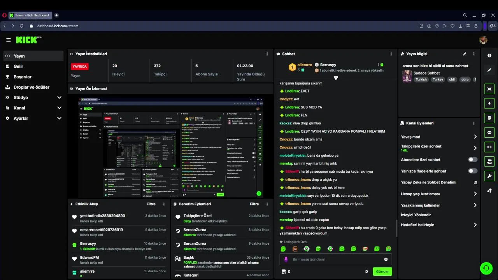
Task: Click the green support headset button
Action: (x=486, y=268)
